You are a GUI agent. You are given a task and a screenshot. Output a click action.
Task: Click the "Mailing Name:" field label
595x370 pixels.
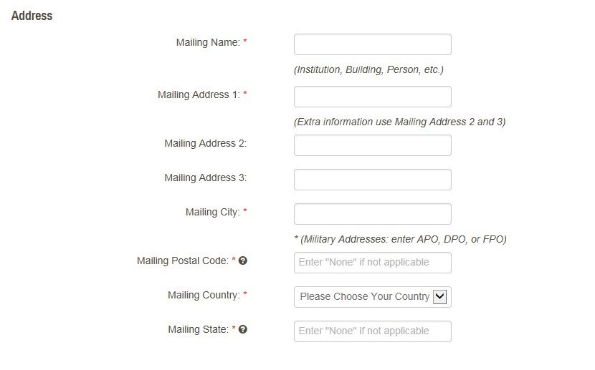(208, 42)
